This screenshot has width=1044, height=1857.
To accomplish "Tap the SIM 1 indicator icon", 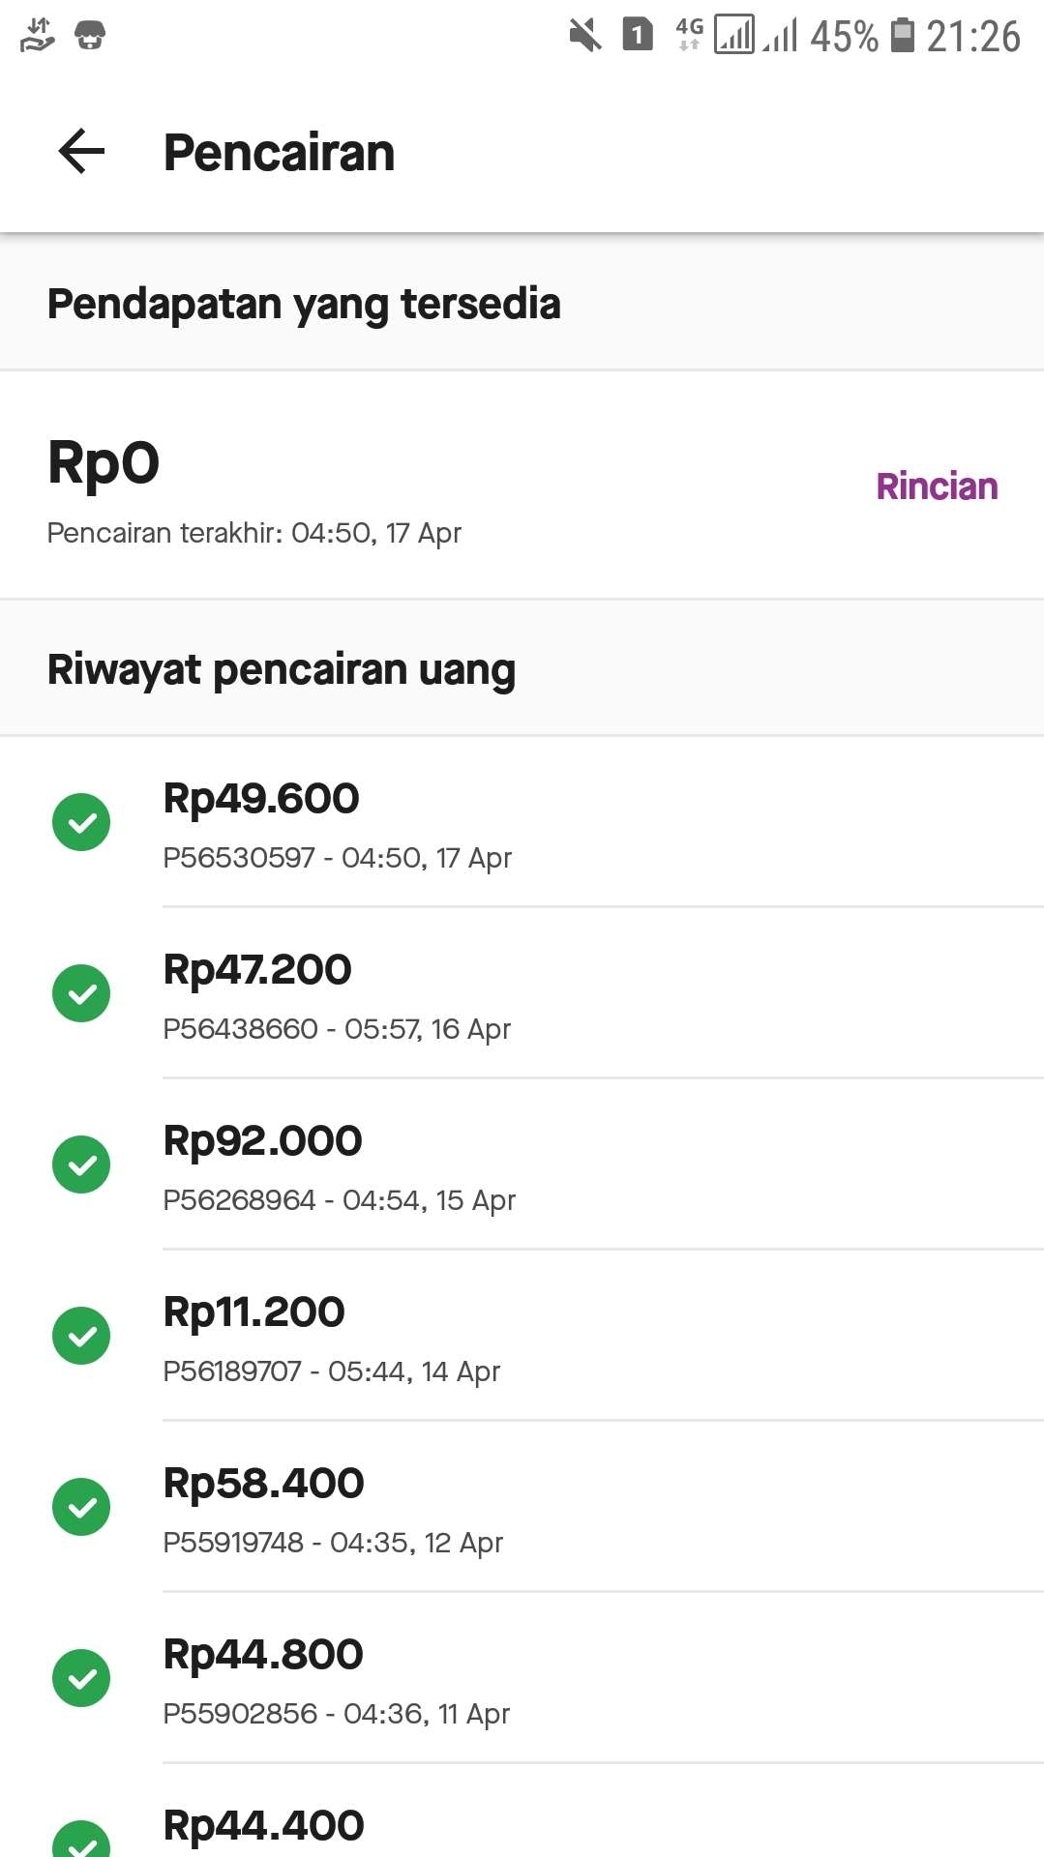I will [x=638, y=36].
